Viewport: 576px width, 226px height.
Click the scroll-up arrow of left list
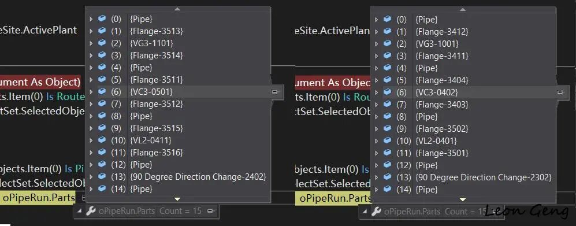pyautogui.click(x=177, y=9)
